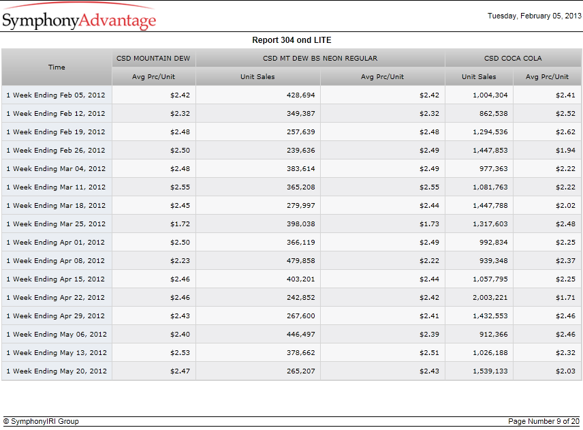The width and height of the screenshot is (583, 430).
Task: Select row 1 Week Ending May 06, 2012
Action: pyautogui.click(x=291, y=335)
